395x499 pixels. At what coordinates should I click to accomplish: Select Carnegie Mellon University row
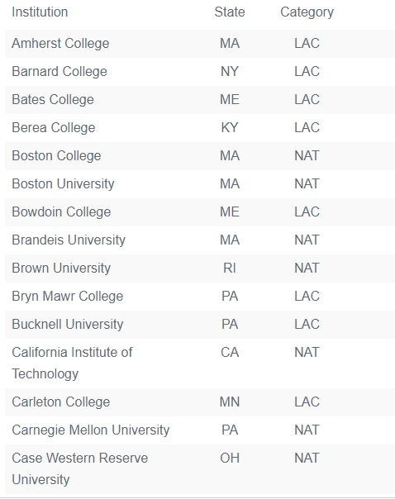pos(200,430)
